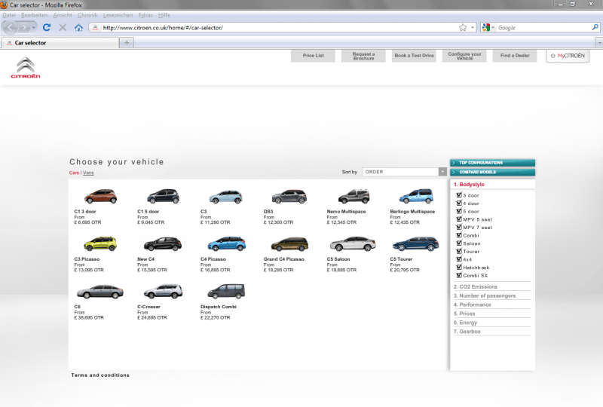Expand the Number of passengers filter
This screenshot has width=603, height=407.
click(485, 295)
